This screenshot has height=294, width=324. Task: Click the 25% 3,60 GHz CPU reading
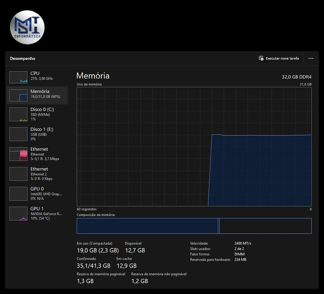click(42, 78)
